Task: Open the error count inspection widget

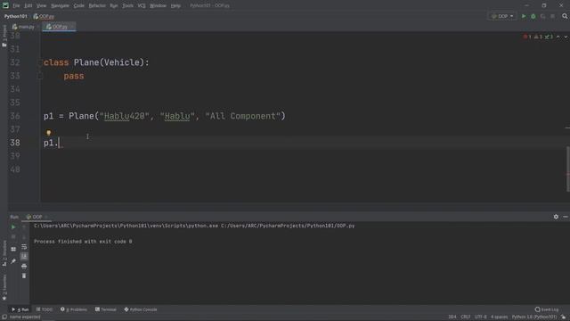Action: pos(538,37)
